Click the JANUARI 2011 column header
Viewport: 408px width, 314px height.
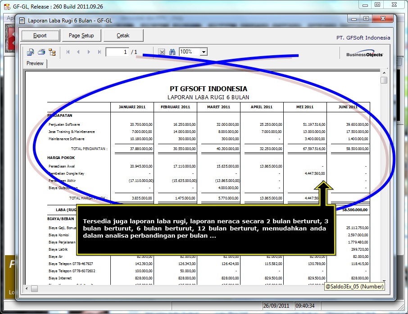(x=132, y=107)
